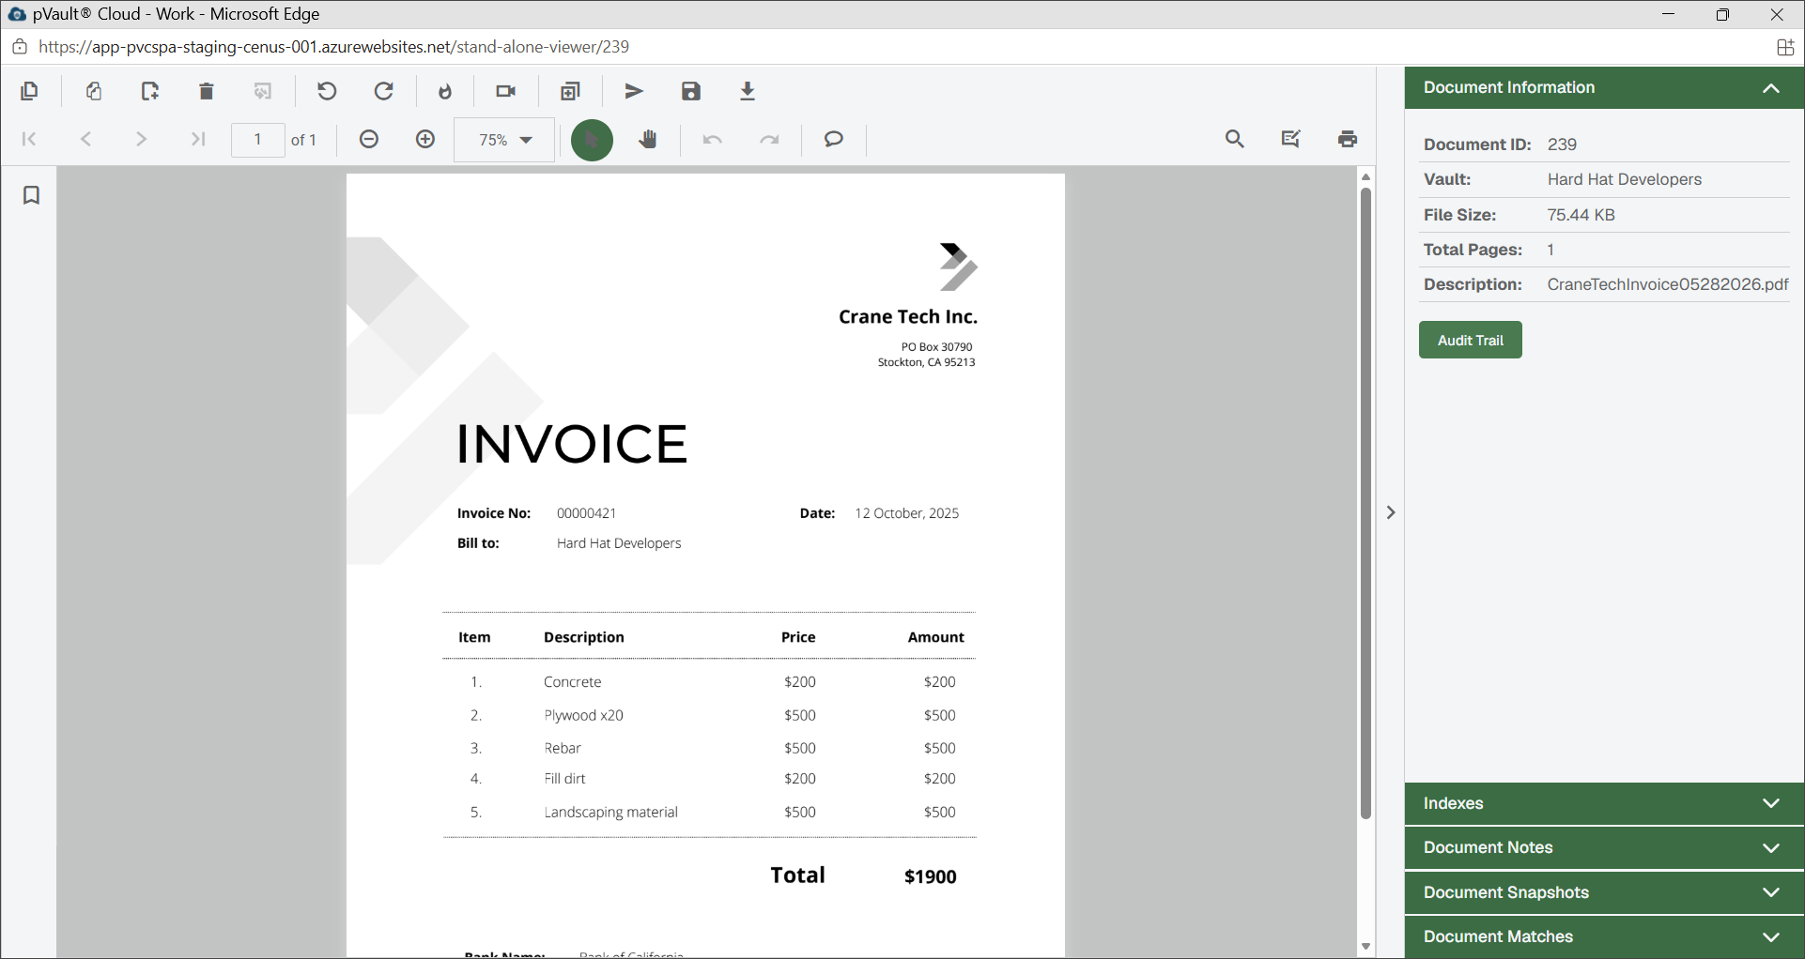
Task: Switch to the hand pan tool
Action: (648, 140)
